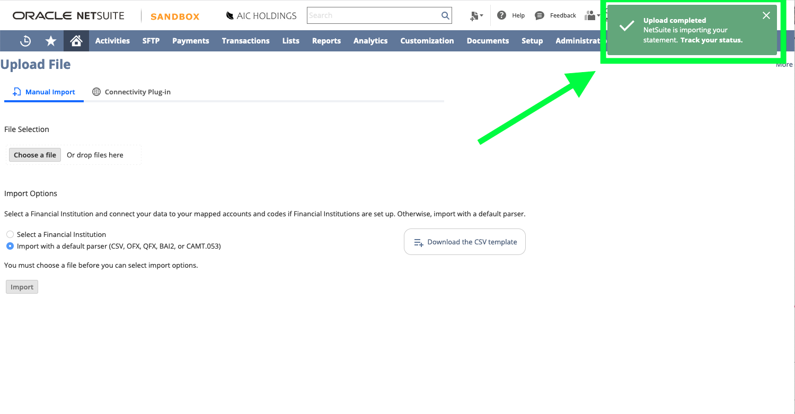Open the Setup menu

tap(532, 41)
